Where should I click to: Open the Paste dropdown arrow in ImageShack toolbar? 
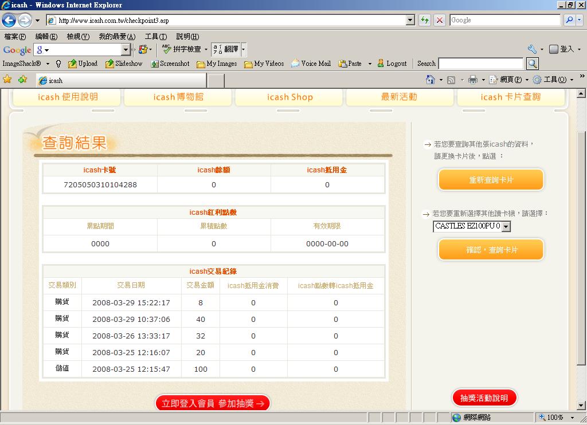pyautogui.click(x=370, y=64)
